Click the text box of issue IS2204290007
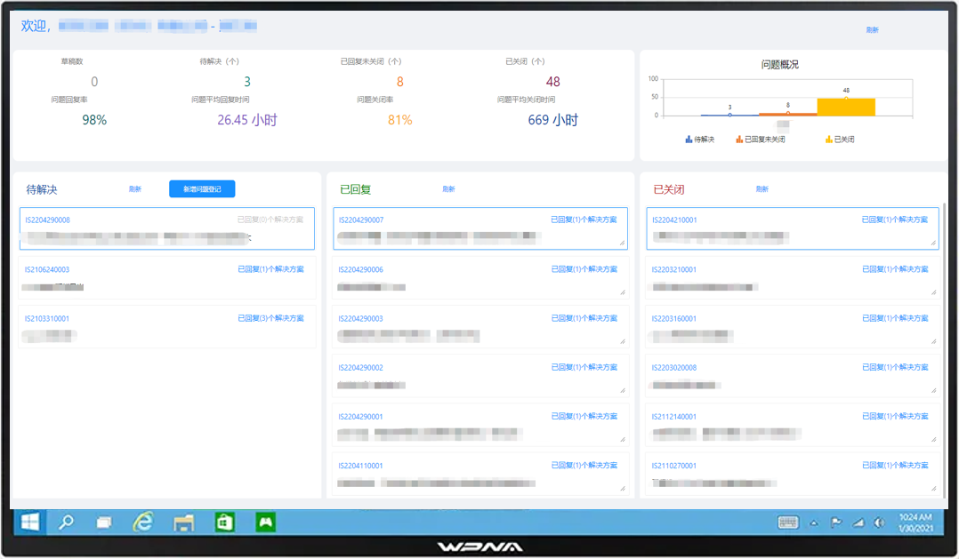The height and width of the screenshot is (559, 959). coord(480,237)
